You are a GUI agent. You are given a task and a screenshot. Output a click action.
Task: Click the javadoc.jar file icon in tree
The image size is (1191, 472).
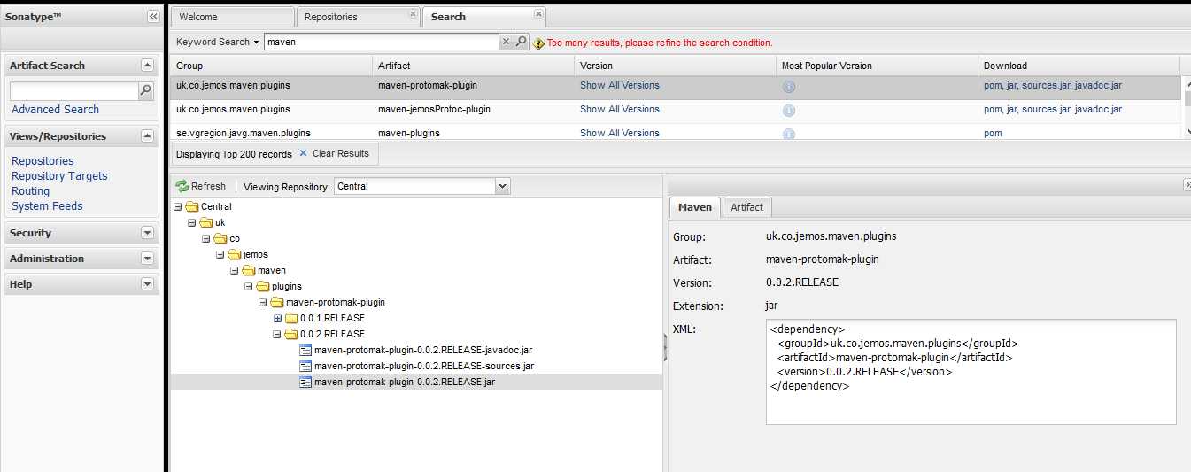point(305,350)
